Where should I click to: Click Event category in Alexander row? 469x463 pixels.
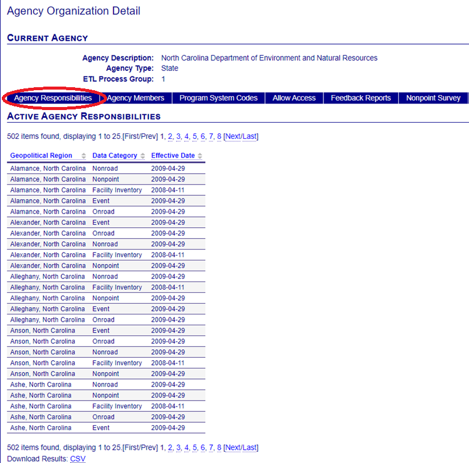point(101,222)
